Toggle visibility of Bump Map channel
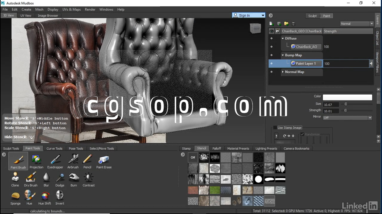The height and width of the screenshot is (214, 382). (x=272, y=55)
